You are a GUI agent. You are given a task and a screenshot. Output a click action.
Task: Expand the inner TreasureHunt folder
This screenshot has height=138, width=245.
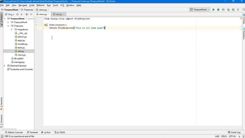point(8,22)
